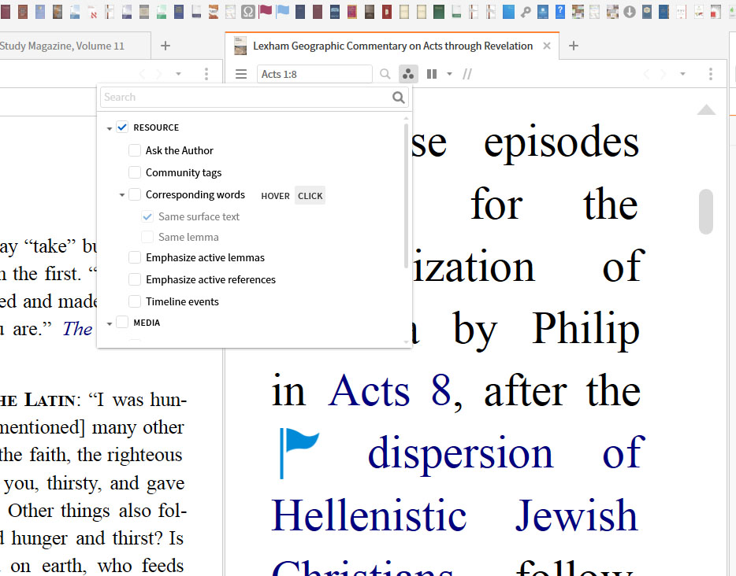Toggle Same surface text checkbox

coord(147,216)
